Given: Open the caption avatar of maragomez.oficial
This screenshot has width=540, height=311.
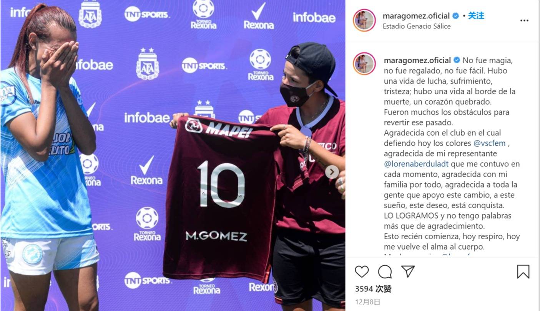Looking at the screenshot, I should (x=364, y=64).
